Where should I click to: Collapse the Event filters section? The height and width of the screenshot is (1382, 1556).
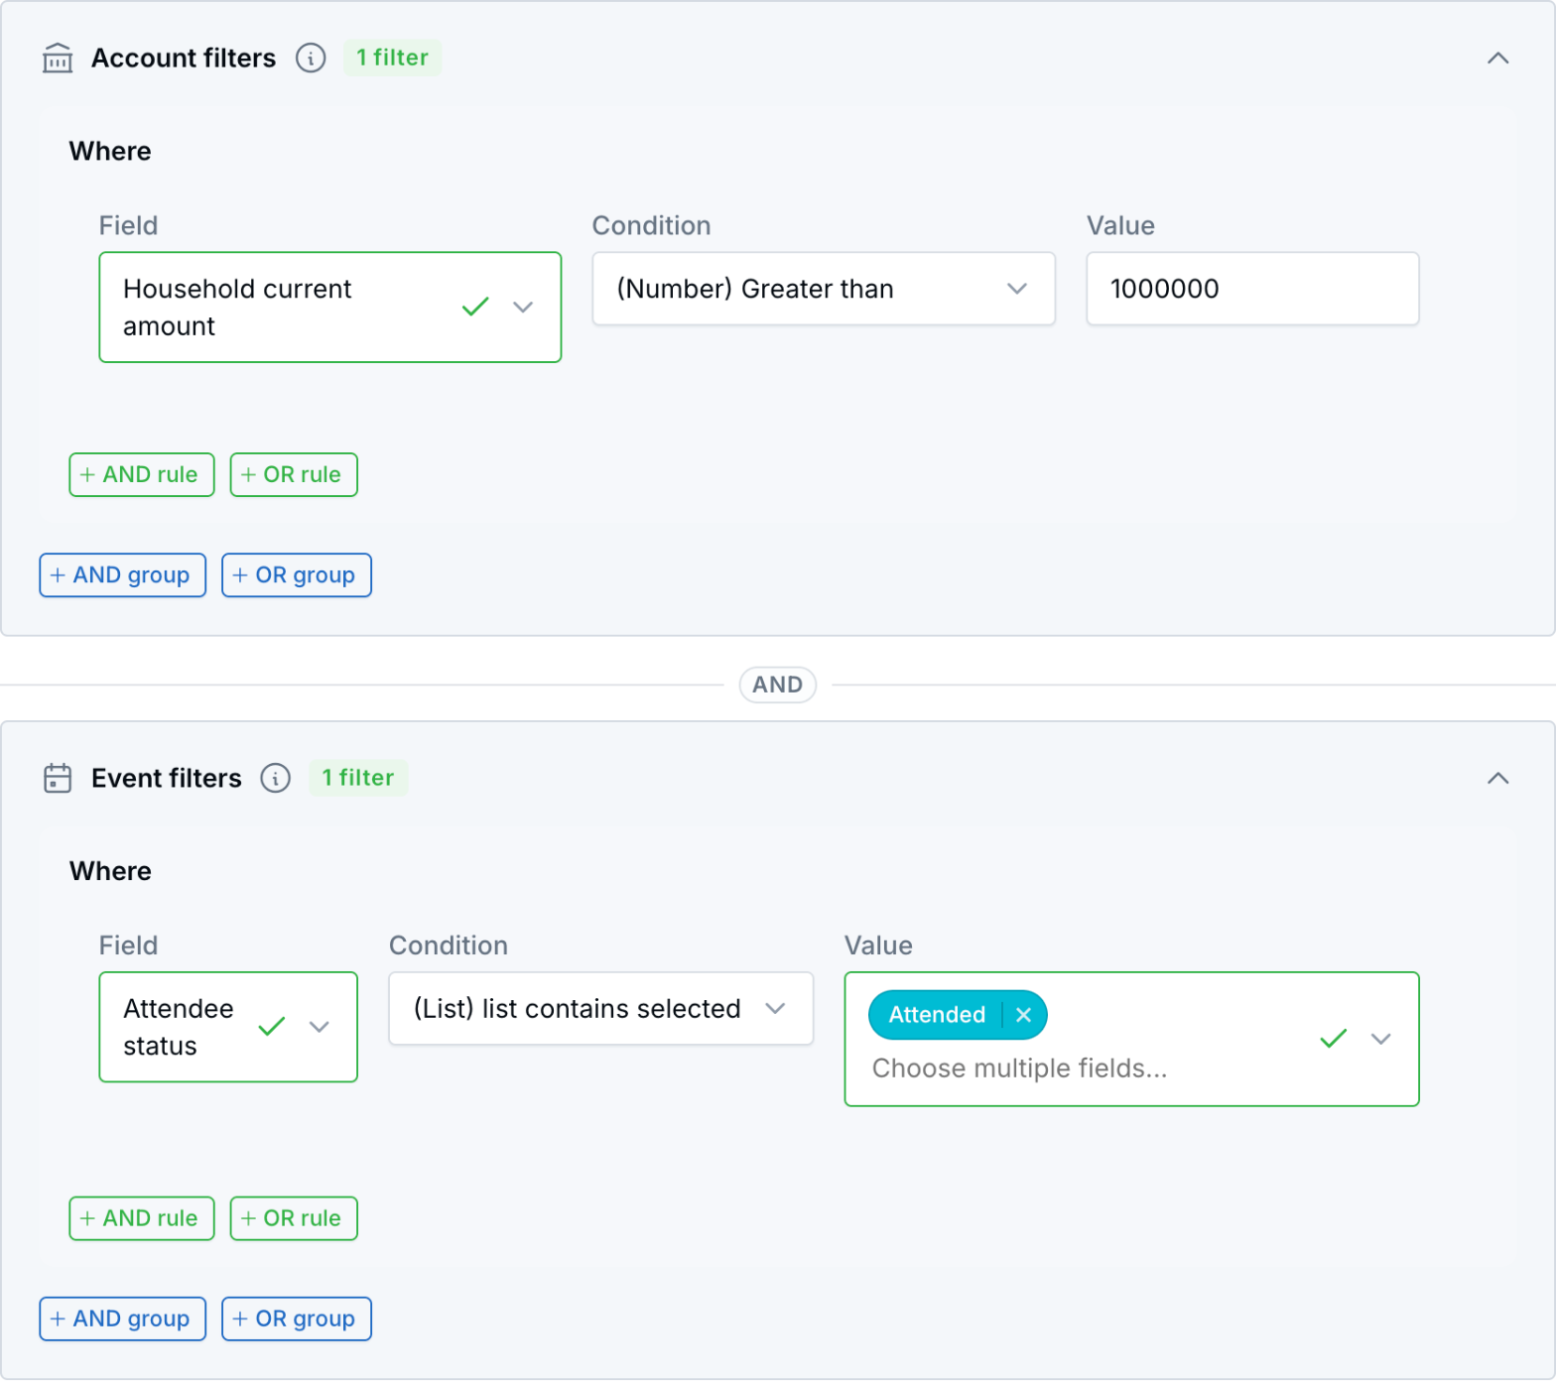[1498, 779]
